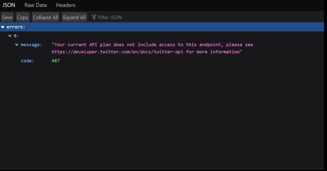This screenshot has height=171, width=327.
Task: Open the developer.twitter.com docs link
Action: [x=117, y=52]
